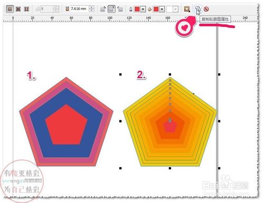The height and width of the screenshot is (203, 264).
Task: Click the horizontal ruler at 100 mark
Action: pos(110,18)
